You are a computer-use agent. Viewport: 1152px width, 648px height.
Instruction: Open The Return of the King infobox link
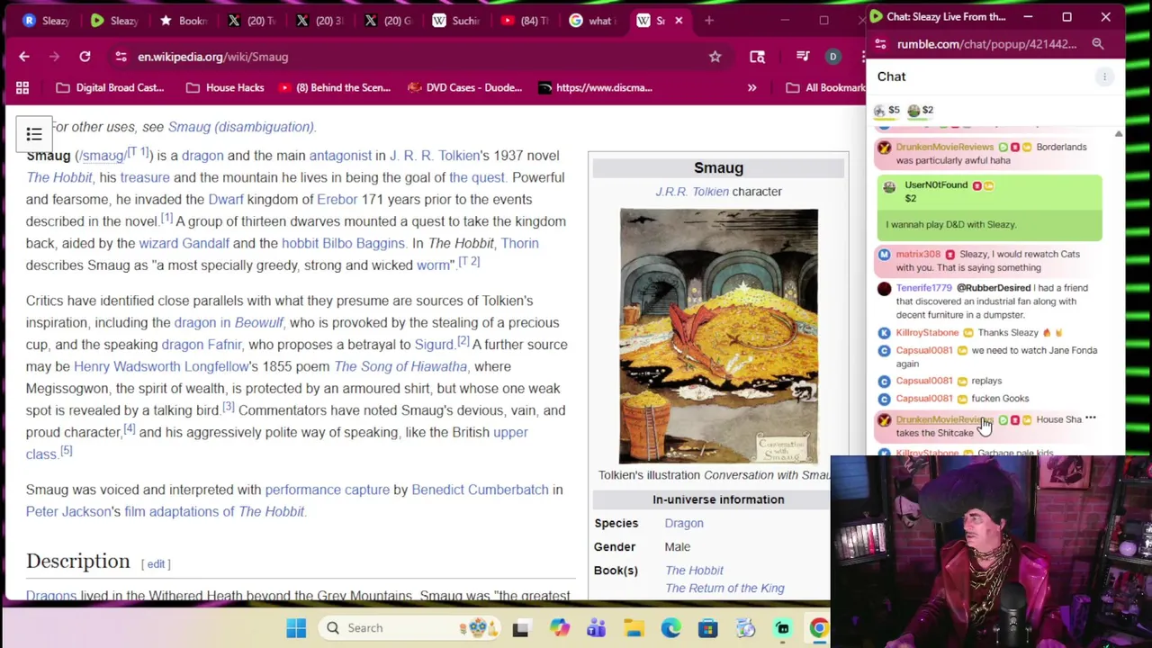tap(724, 589)
